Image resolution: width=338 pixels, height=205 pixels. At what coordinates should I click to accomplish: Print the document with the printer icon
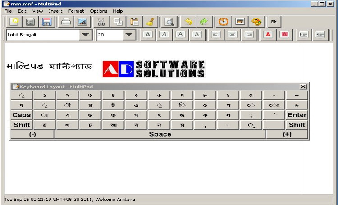click(x=66, y=22)
